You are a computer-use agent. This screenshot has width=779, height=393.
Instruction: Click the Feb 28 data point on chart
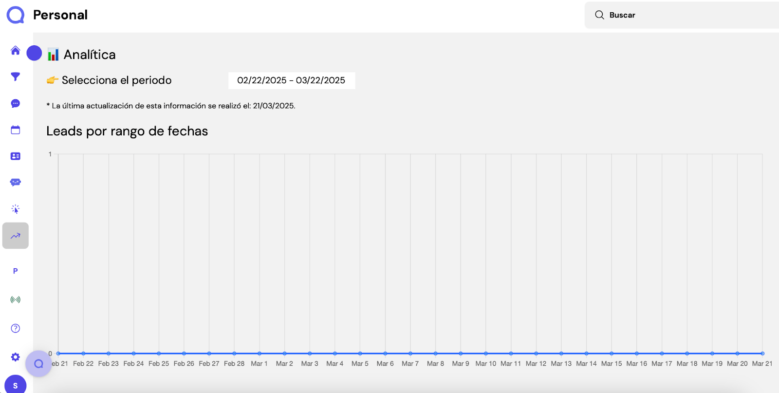click(234, 354)
